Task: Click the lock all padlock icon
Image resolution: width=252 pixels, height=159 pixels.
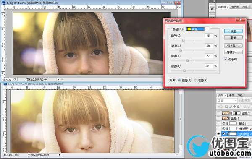Action: [238, 107]
